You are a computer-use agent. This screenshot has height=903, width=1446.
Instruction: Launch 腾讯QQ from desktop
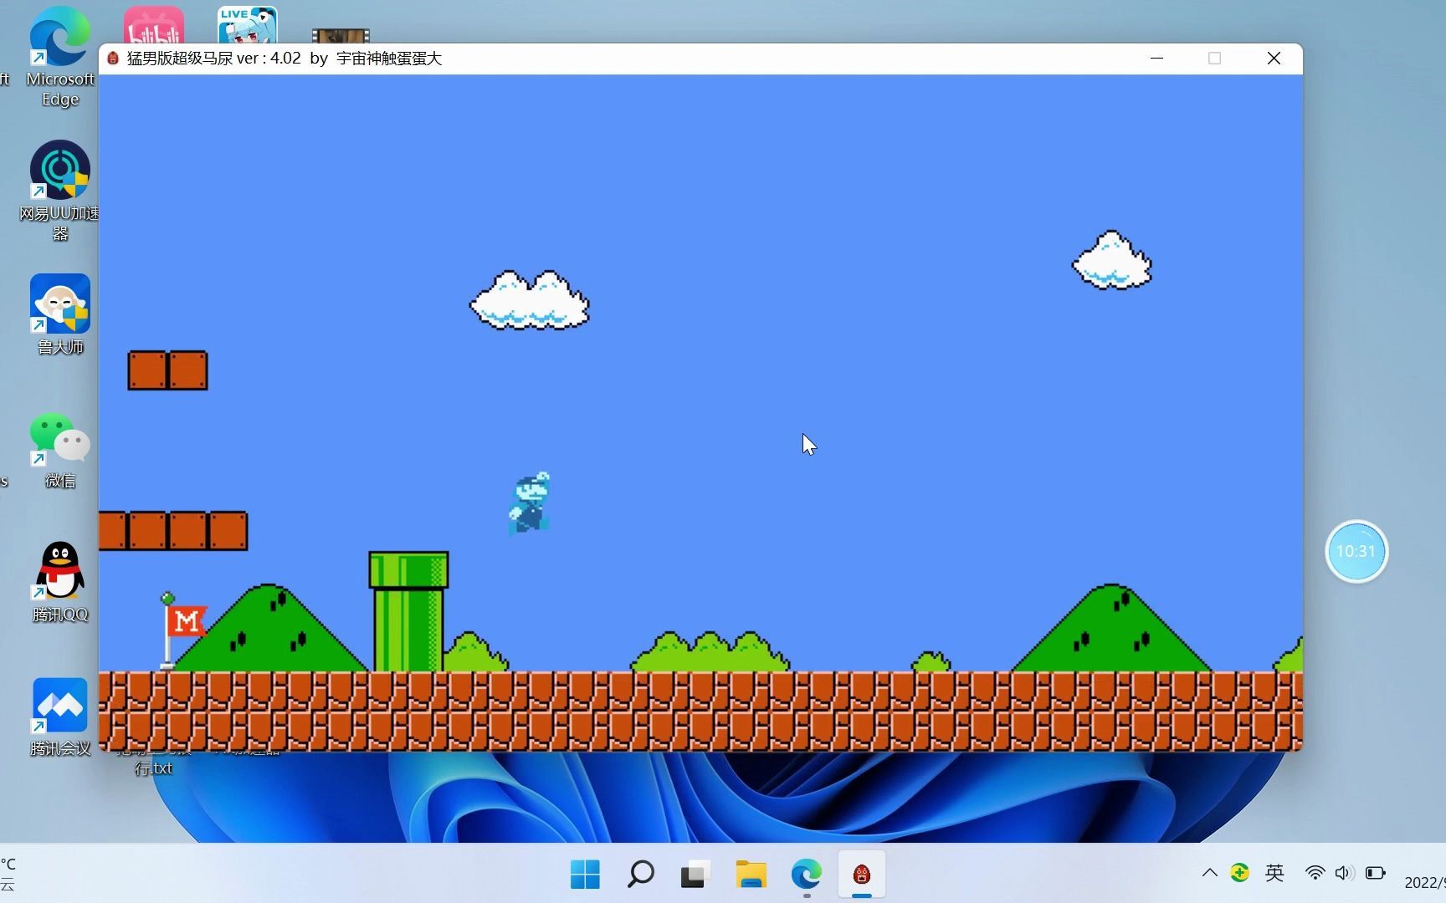pyautogui.click(x=60, y=582)
